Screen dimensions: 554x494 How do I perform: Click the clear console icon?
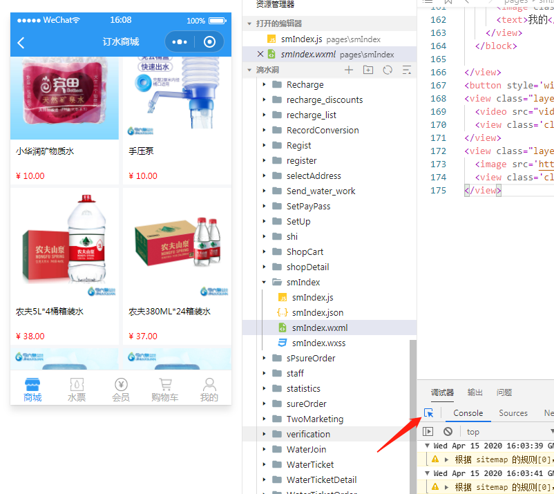tap(448, 431)
